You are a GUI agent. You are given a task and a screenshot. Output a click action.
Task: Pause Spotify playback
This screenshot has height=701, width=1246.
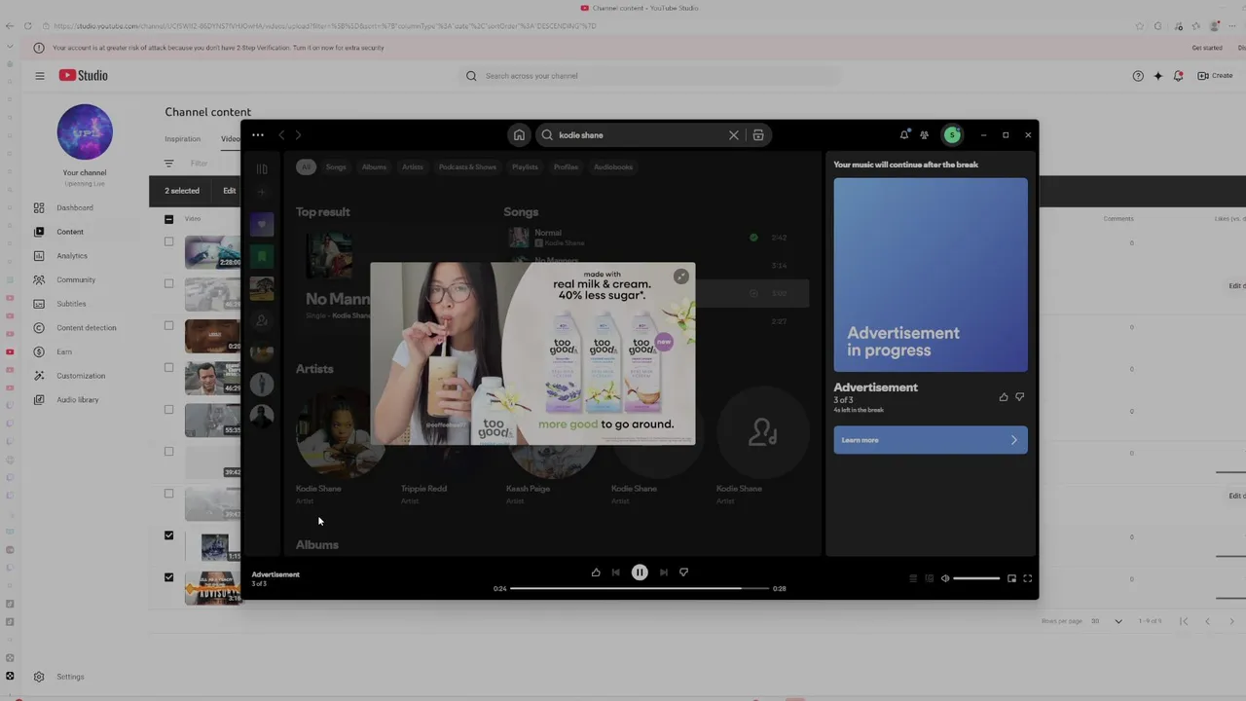tap(640, 572)
